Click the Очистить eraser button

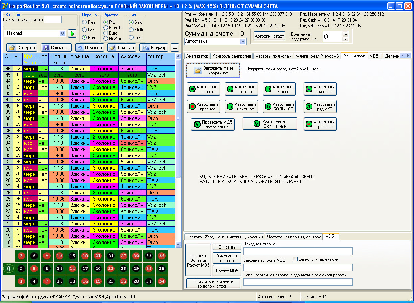[122, 48]
